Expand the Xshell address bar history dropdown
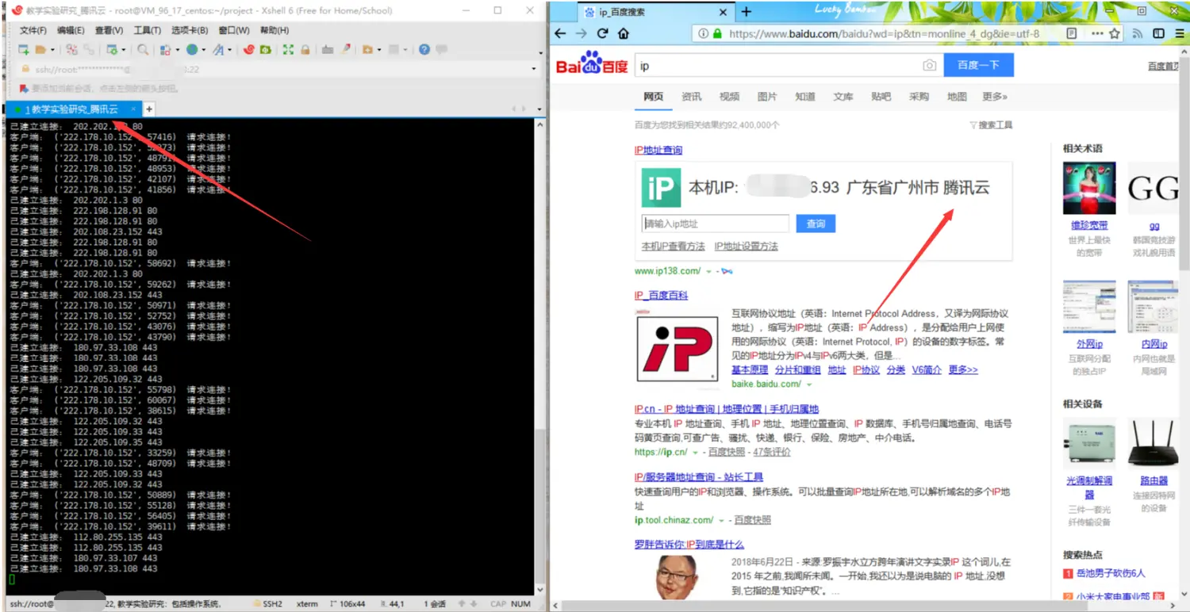Screen dimensions: 1190x612 click(x=534, y=69)
